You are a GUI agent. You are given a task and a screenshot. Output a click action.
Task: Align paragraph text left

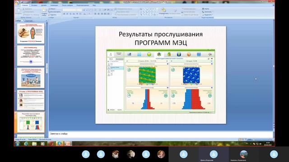[x=95, y=14]
